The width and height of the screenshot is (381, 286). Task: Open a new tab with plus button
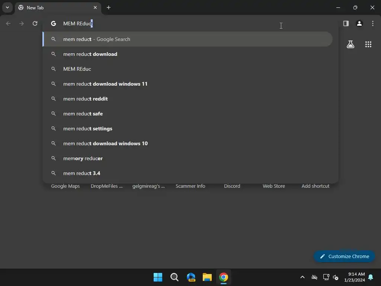(x=109, y=7)
